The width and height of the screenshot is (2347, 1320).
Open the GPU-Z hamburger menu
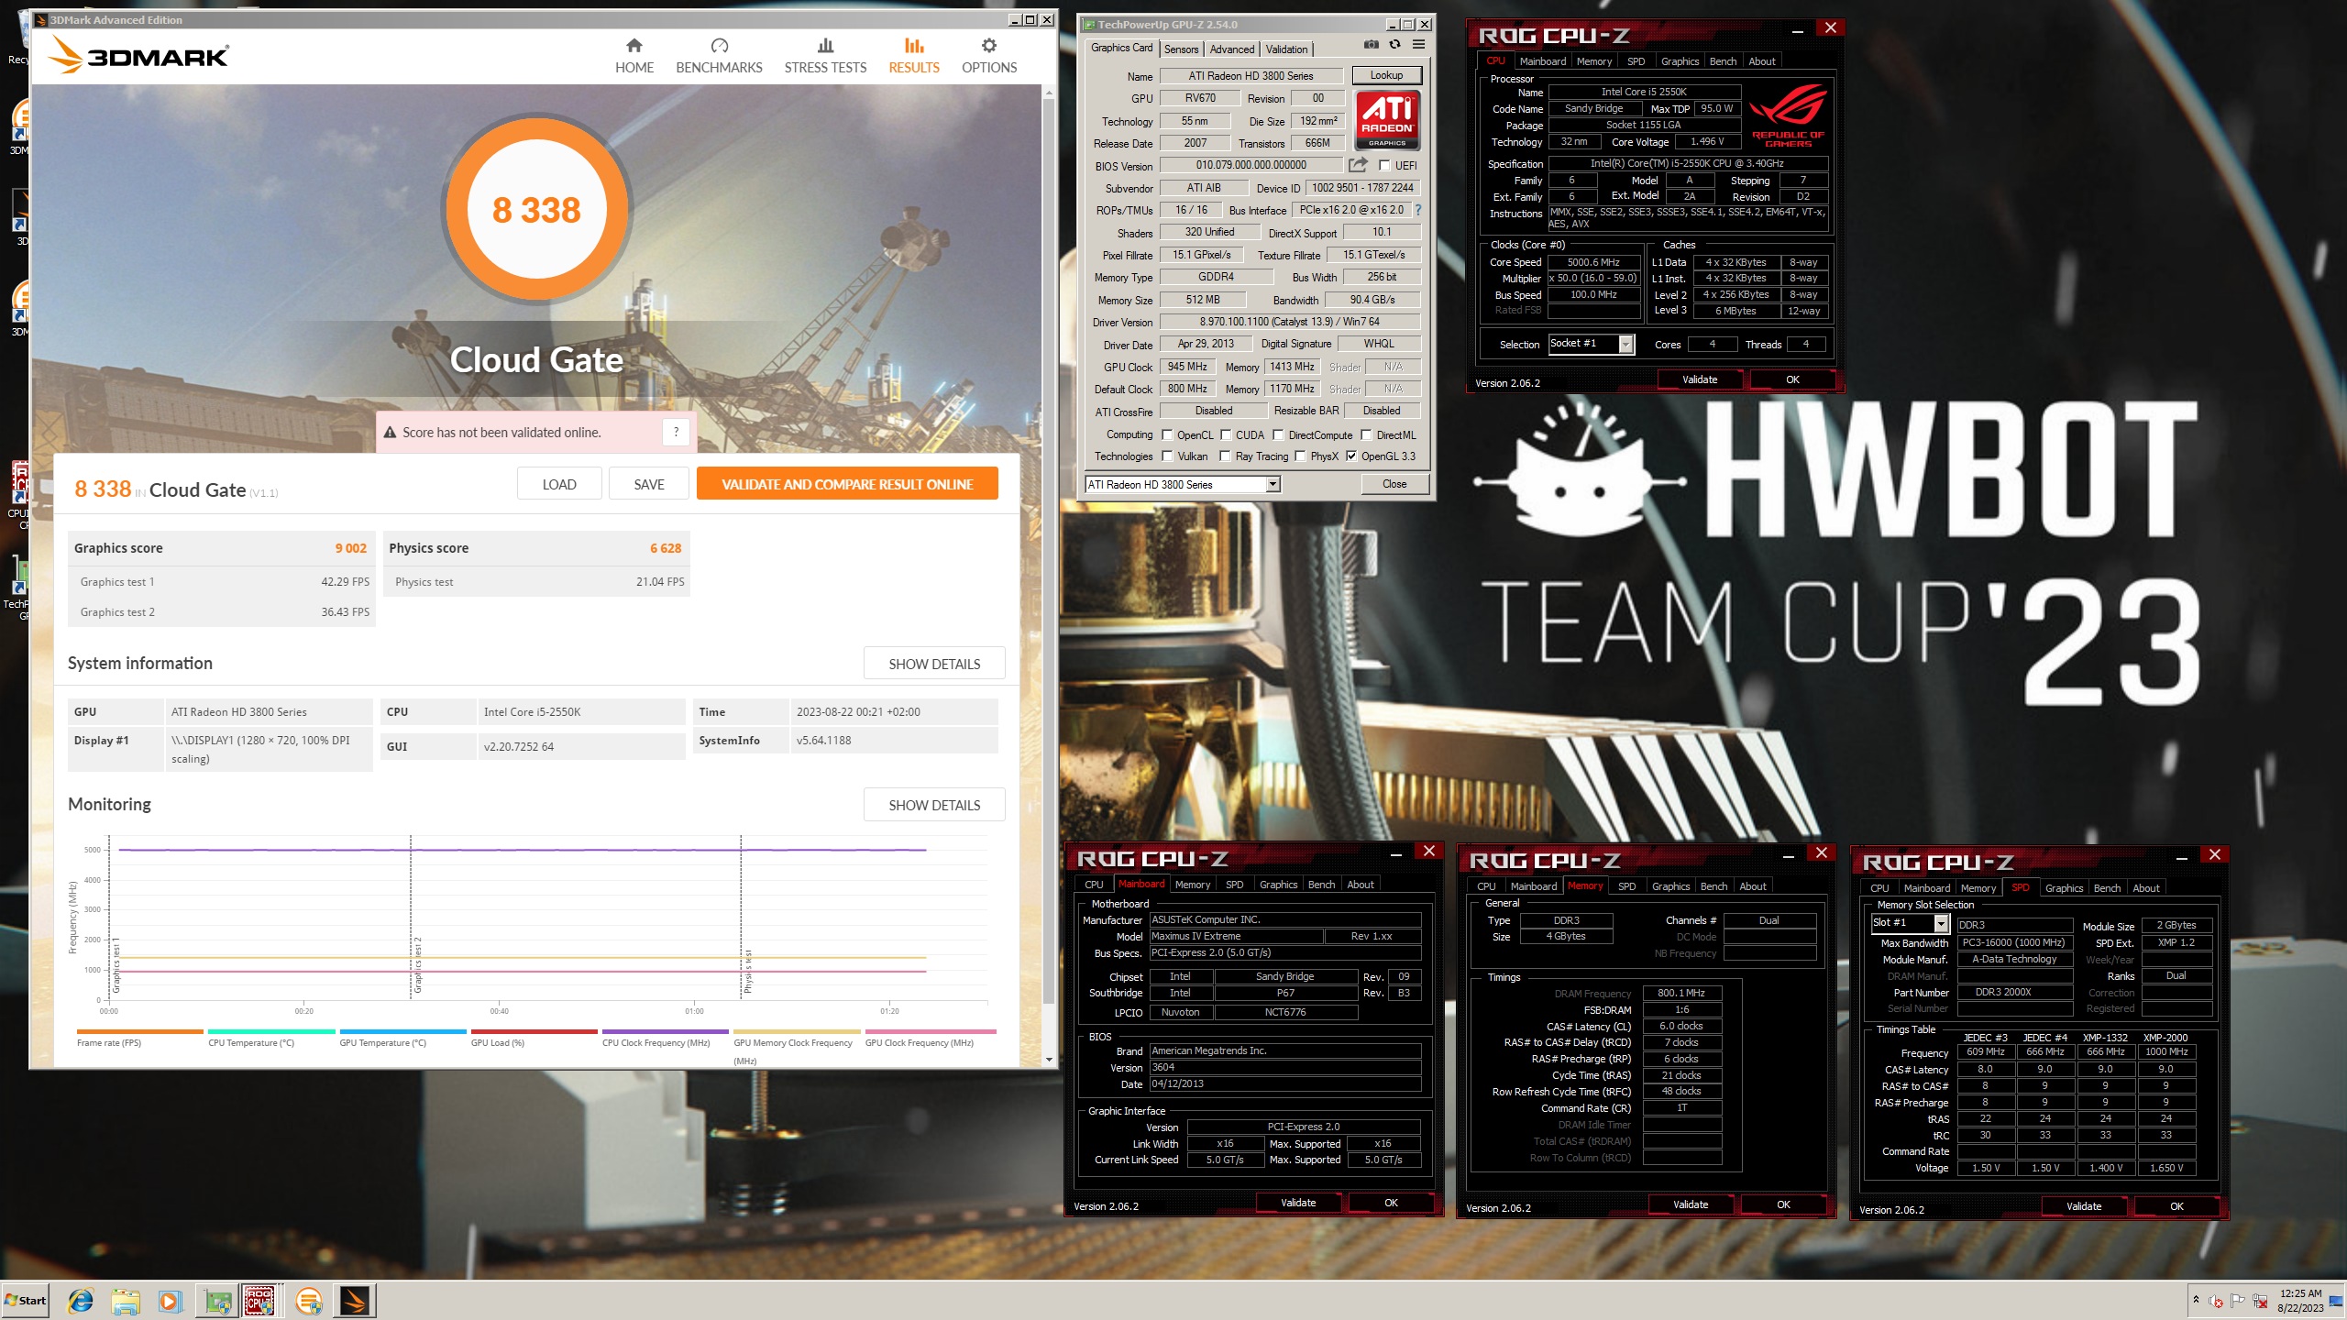point(1418,45)
